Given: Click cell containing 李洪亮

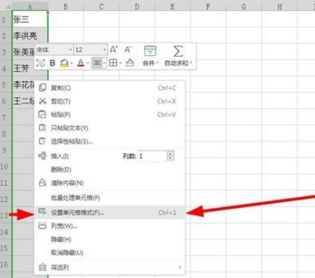Looking at the screenshot, I should click(30, 36).
